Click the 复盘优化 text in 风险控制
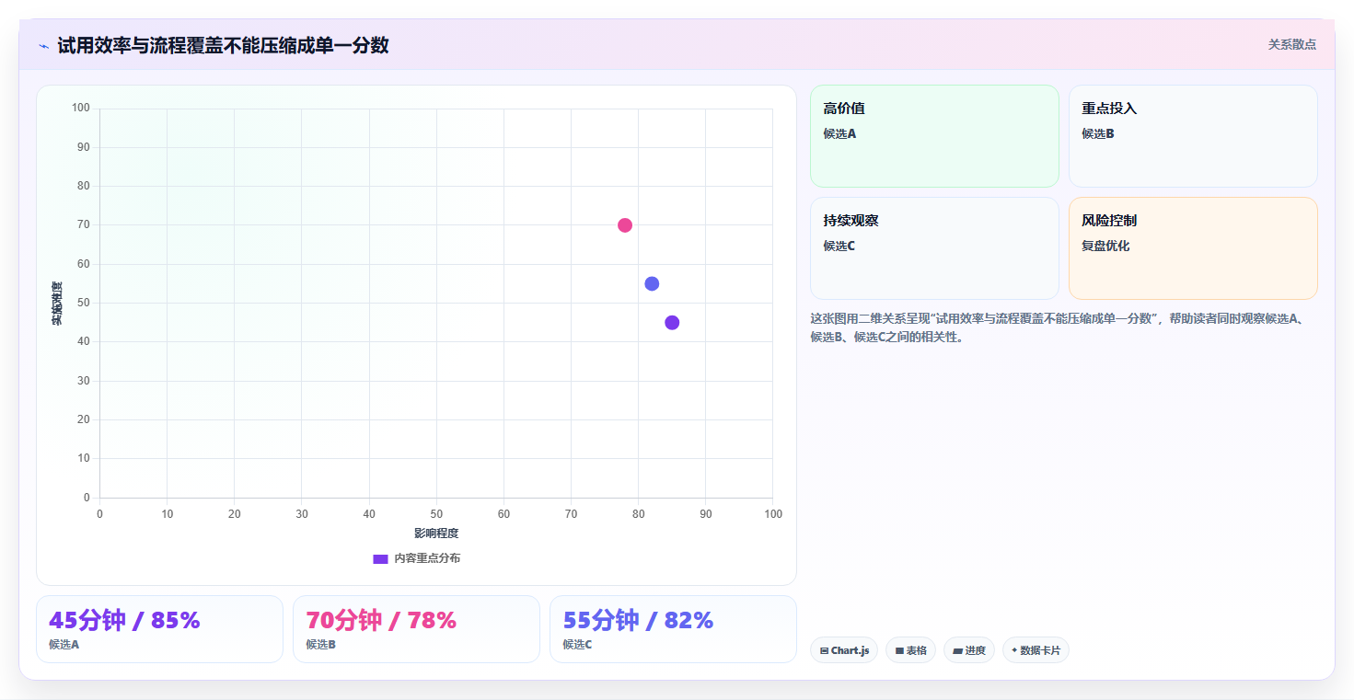The image size is (1354, 700). (x=1105, y=247)
